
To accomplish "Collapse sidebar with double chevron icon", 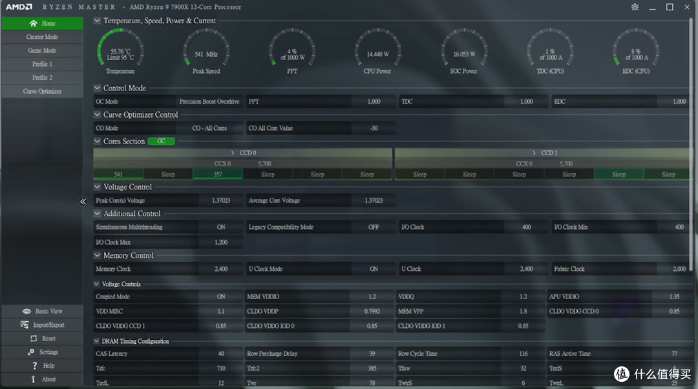I will click(83, 202).
